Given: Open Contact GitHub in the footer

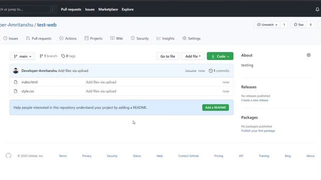Looking at the screenshot, I should click(189, 156).
